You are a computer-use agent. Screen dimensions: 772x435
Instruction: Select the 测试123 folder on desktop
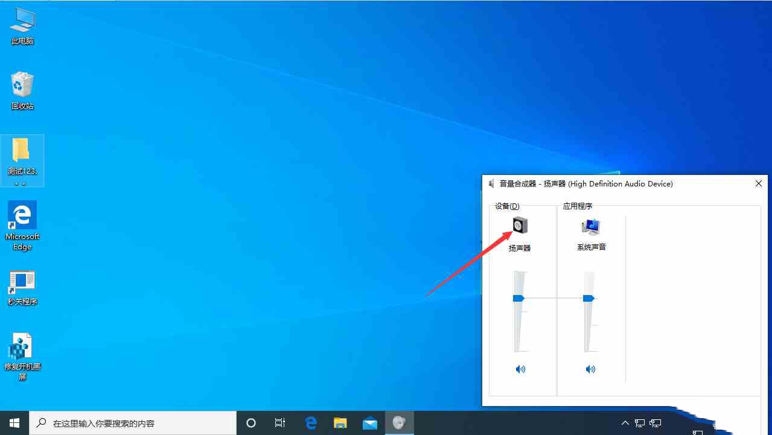(x=22, y=160)
